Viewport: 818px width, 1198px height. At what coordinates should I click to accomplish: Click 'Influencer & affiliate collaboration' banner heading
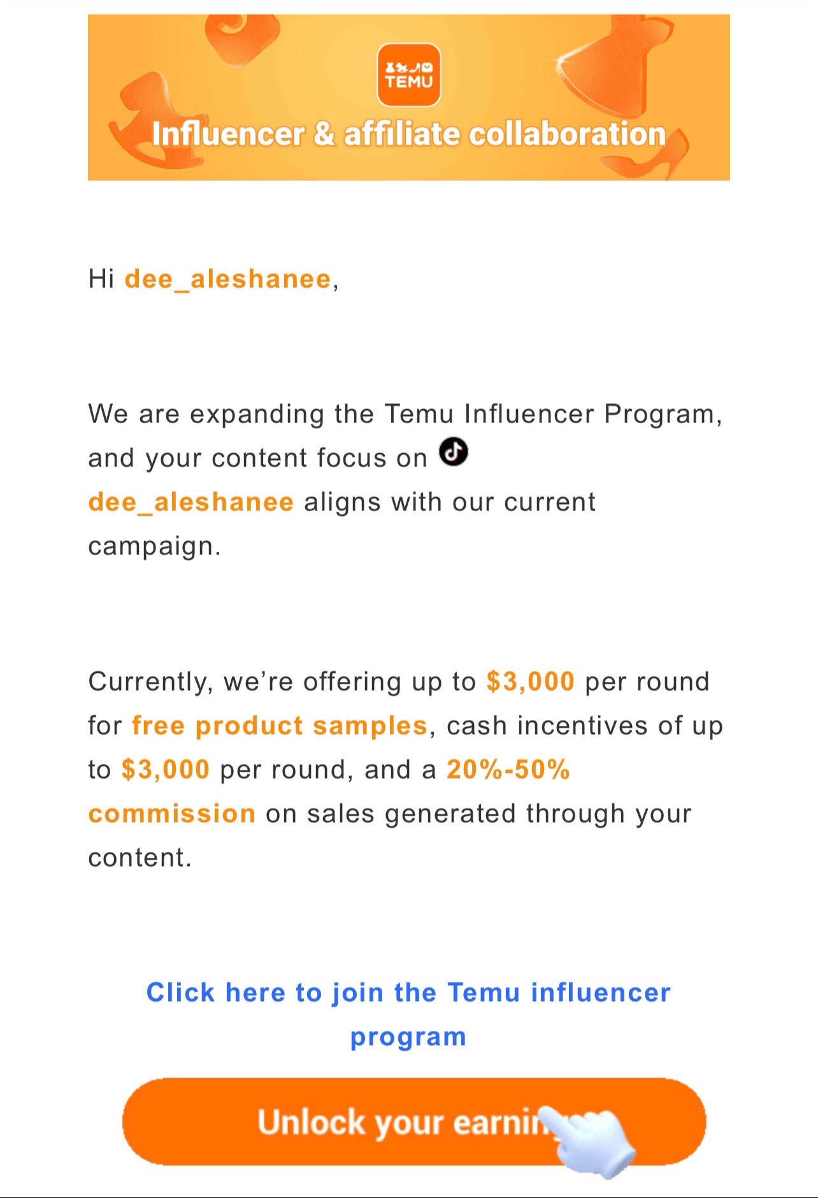408,134
